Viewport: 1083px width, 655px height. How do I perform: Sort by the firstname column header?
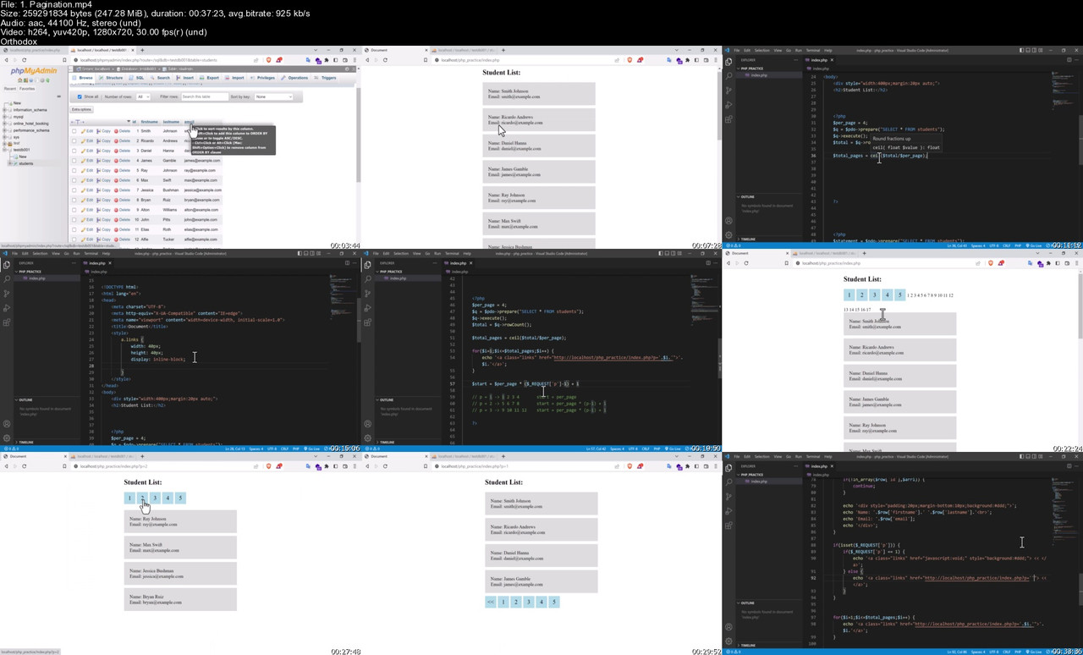click(x=149, y=122)
